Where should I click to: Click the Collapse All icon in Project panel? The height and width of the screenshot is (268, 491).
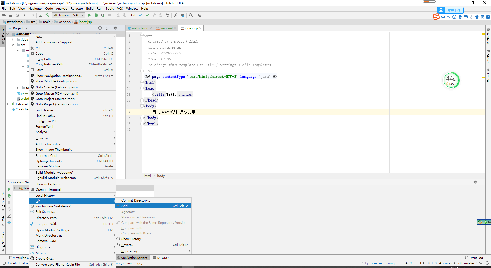click(107, 28)
